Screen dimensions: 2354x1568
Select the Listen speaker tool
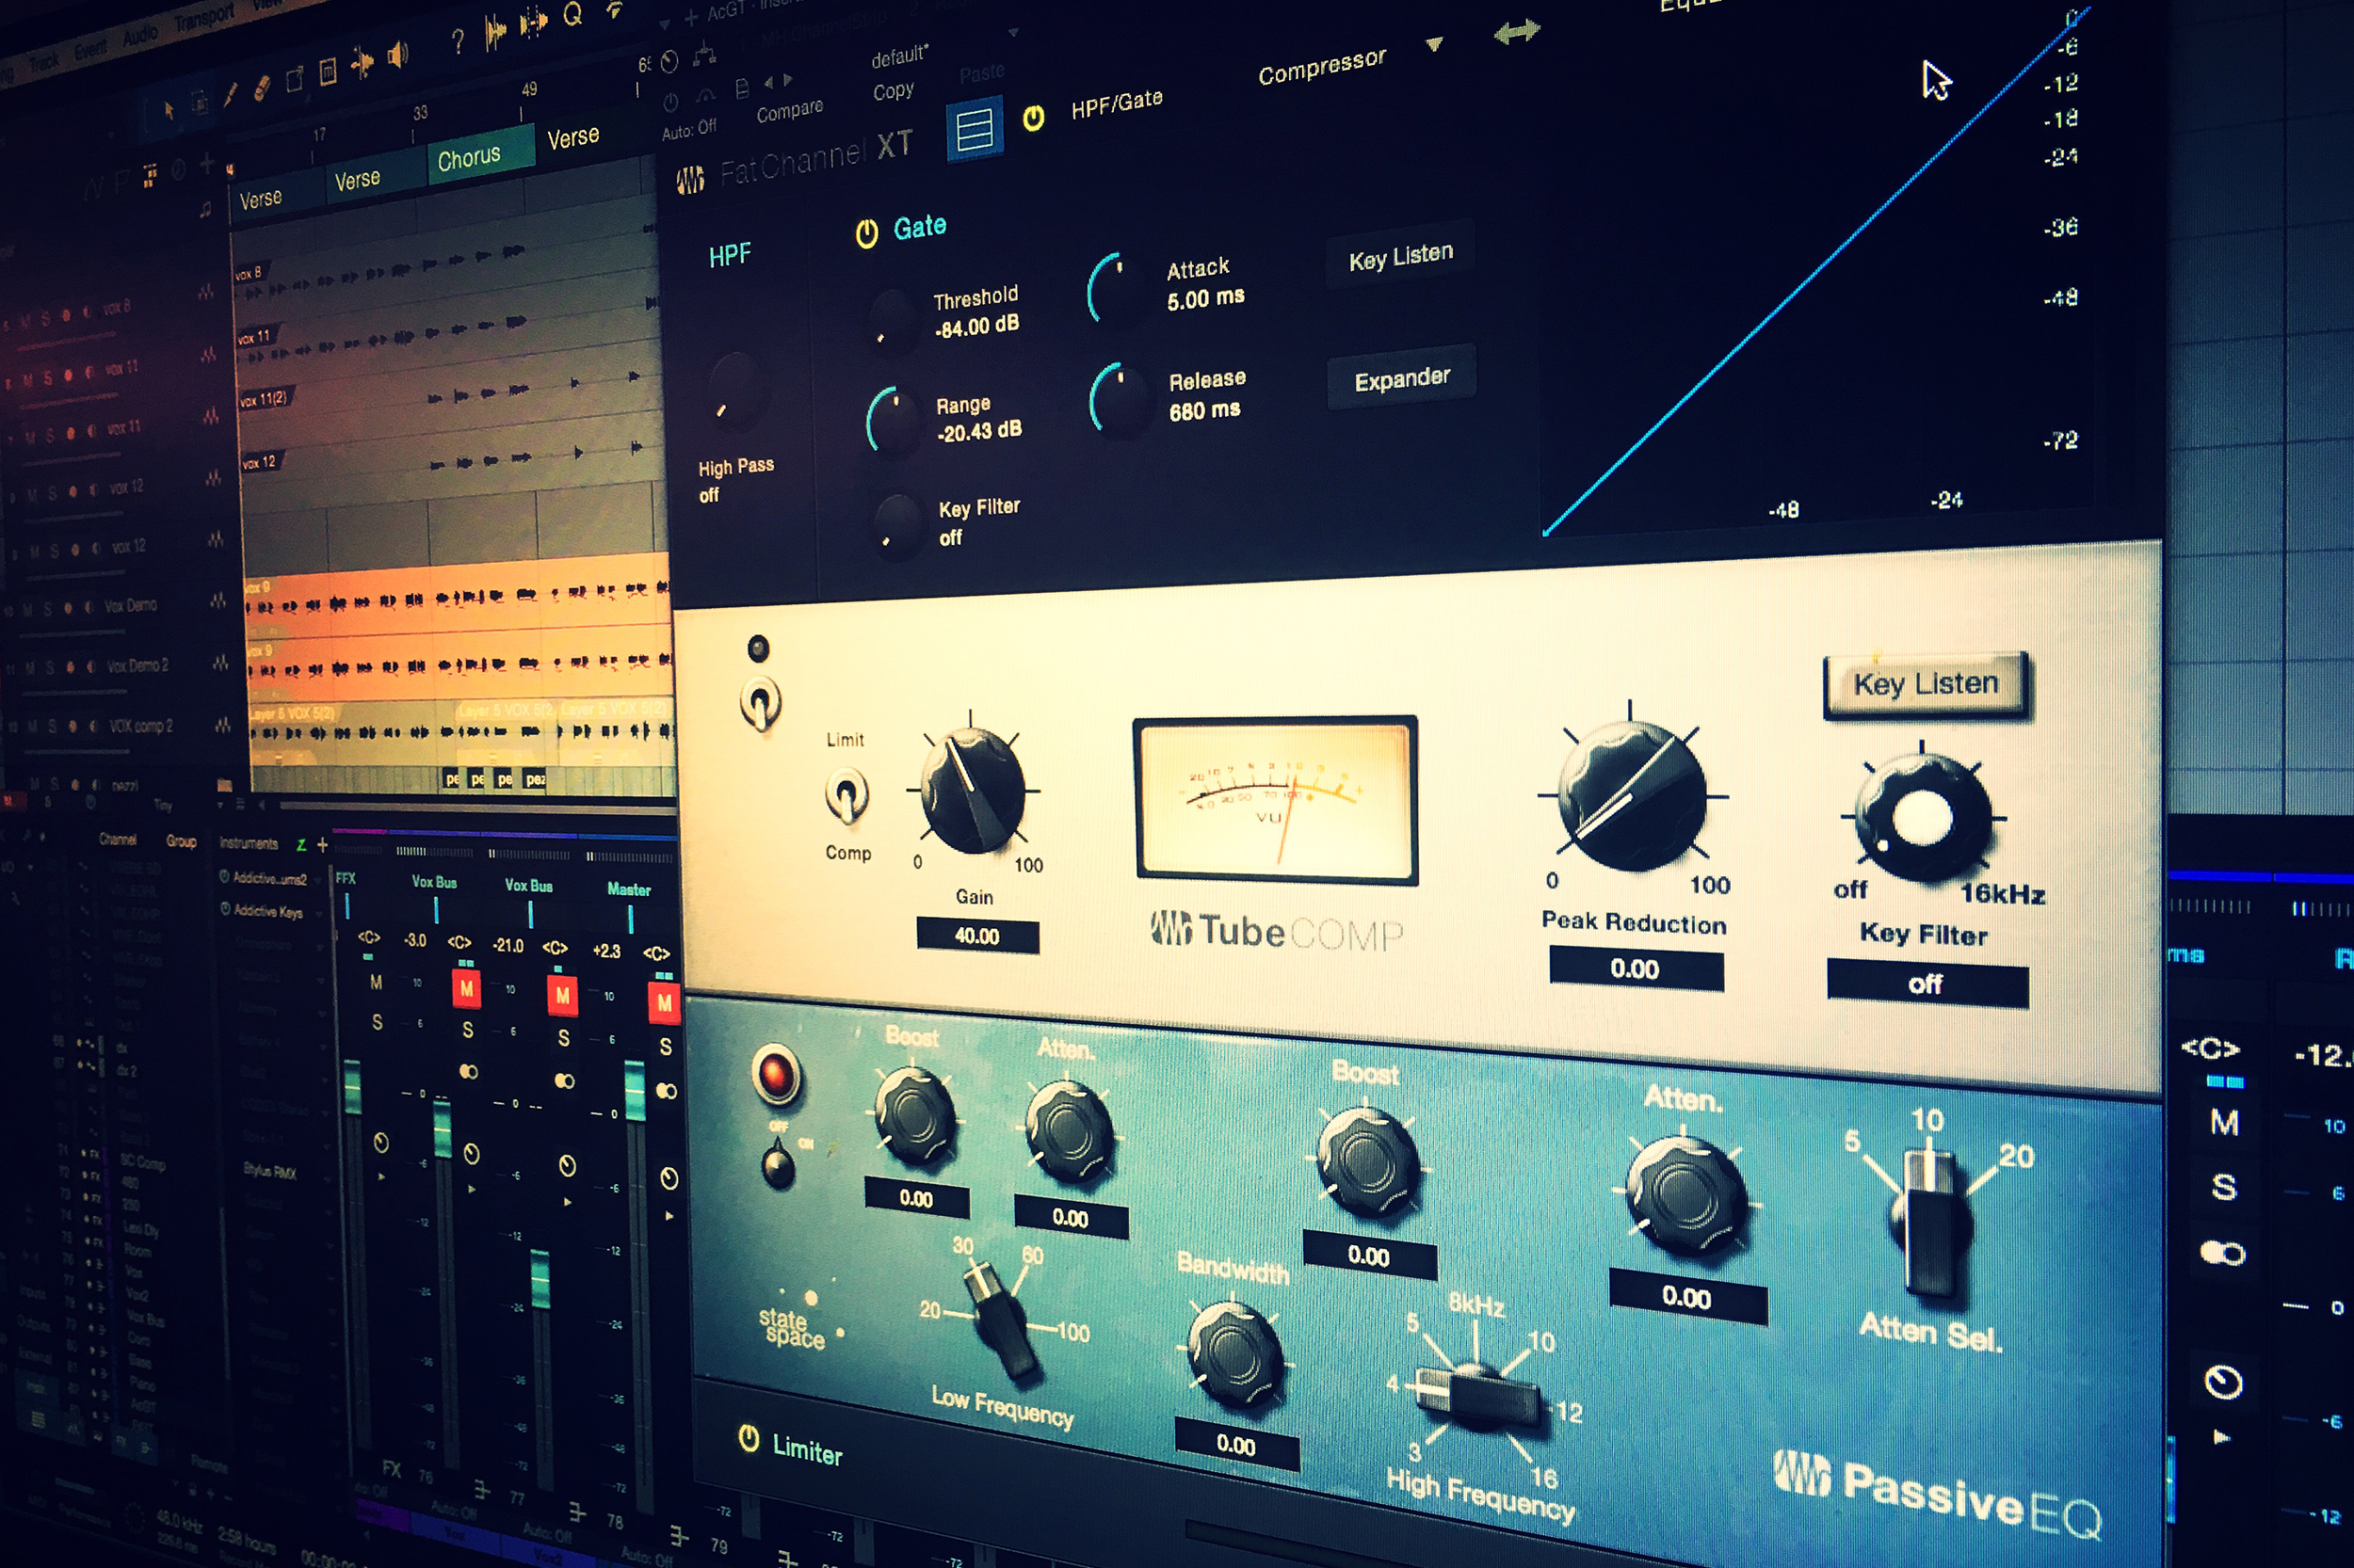(398, 55)
